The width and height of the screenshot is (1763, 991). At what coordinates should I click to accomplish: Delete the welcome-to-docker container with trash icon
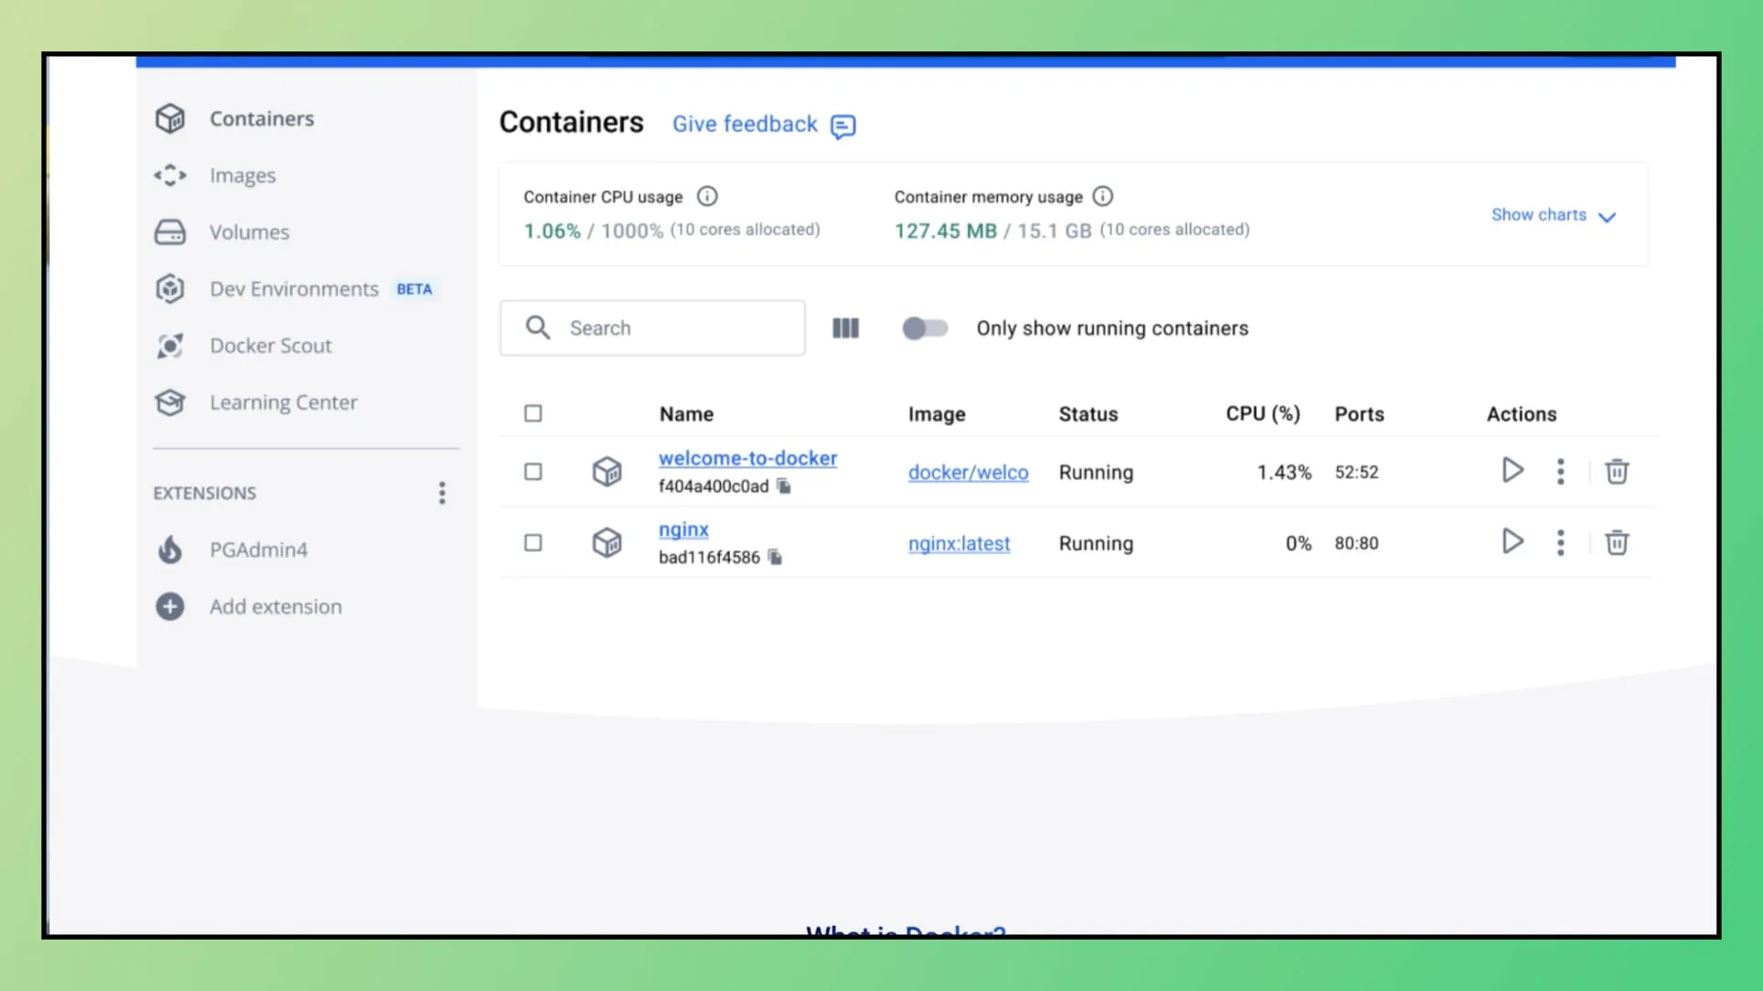(x=1616, y=472)
